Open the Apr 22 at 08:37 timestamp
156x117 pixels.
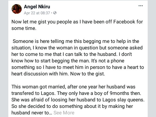click(x=37, y=13)
